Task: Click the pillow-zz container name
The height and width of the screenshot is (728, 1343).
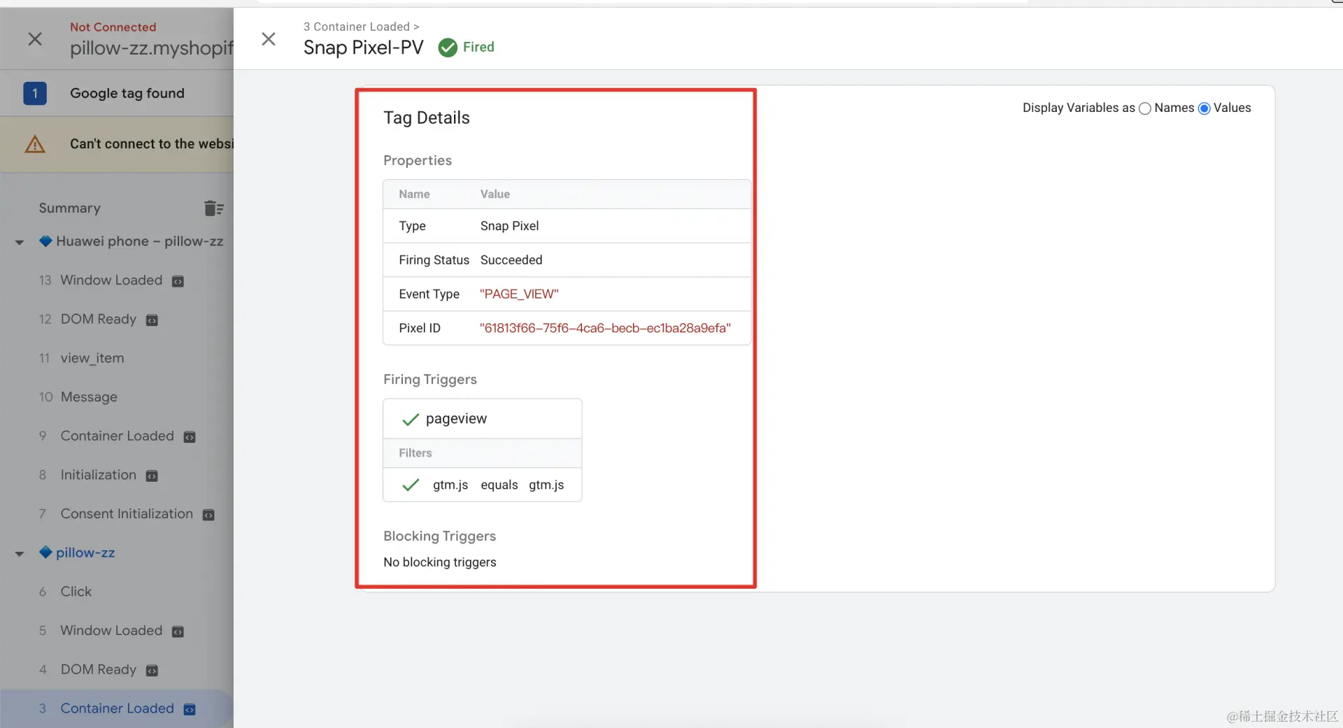Action: pos(85,552)
